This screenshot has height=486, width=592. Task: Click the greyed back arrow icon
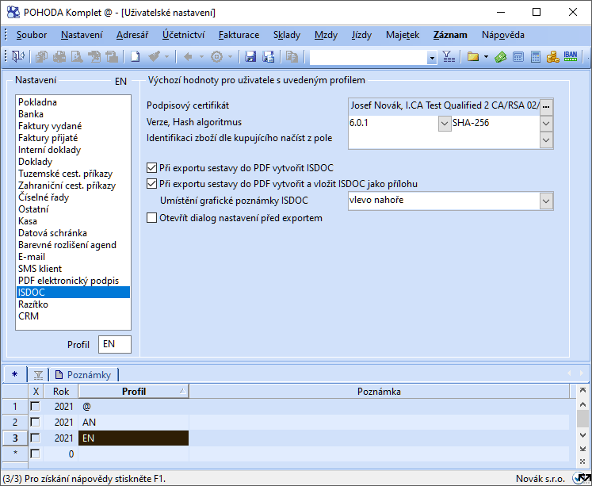coord(188,56)
